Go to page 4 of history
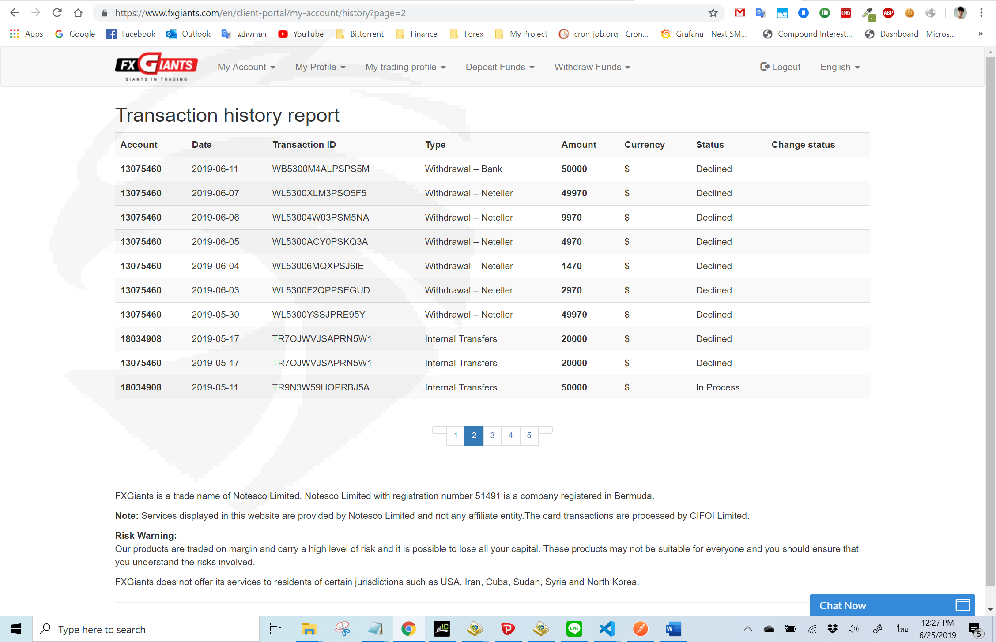 click(x=511, y=436)
